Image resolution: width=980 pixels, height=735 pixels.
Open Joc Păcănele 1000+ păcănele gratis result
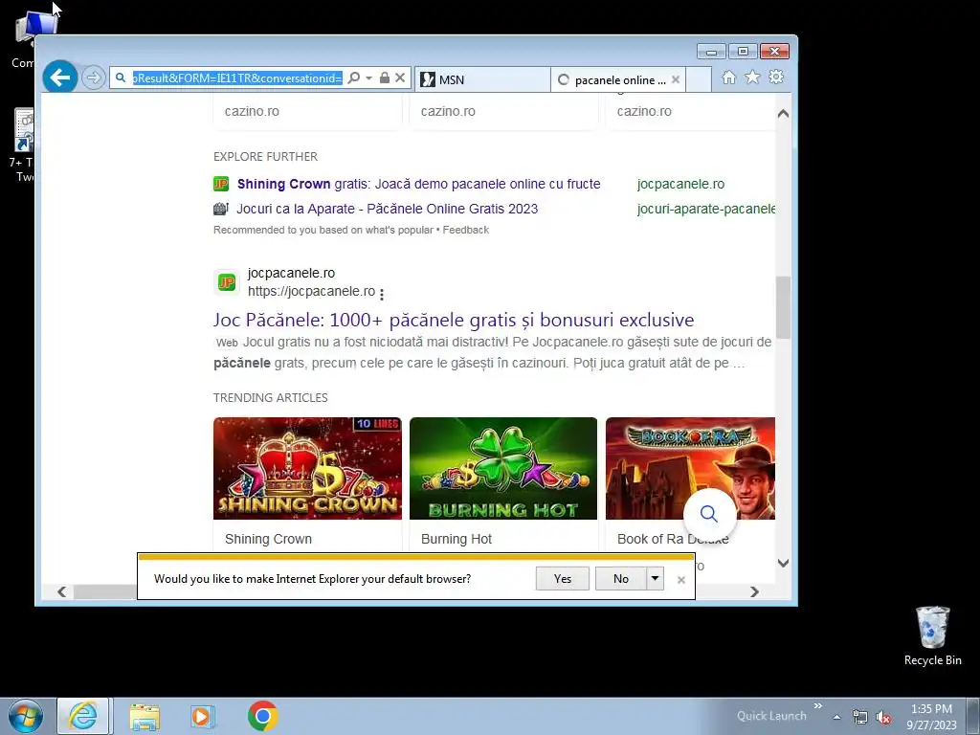[x=454, y=320]
